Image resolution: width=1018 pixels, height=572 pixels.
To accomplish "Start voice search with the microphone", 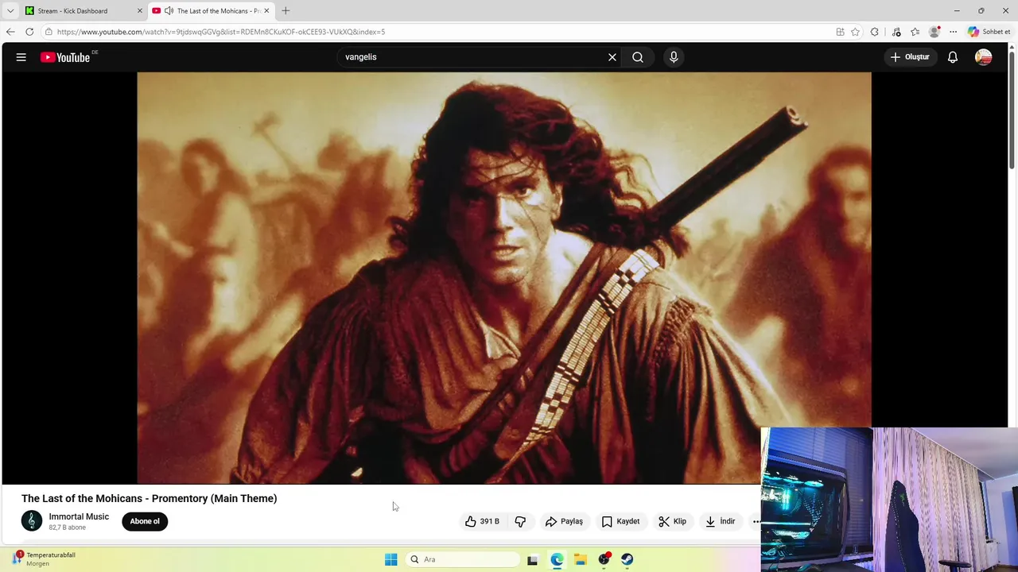I will point(674,57).
